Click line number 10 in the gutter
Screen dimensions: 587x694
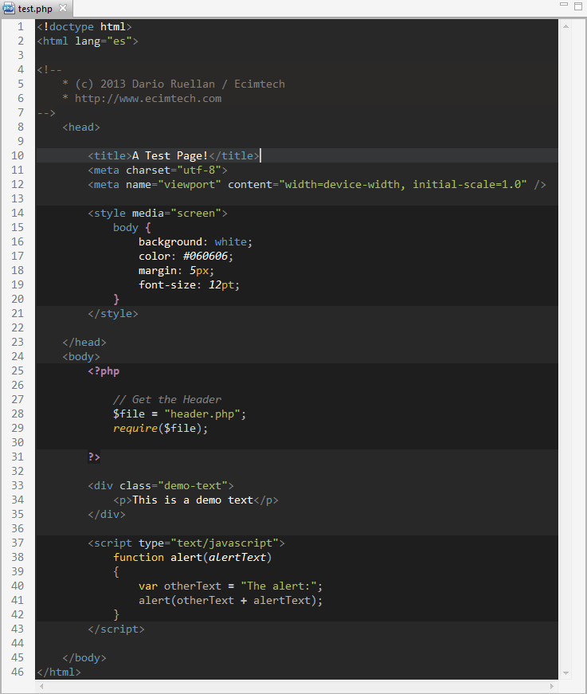click(x=18, y=156)
